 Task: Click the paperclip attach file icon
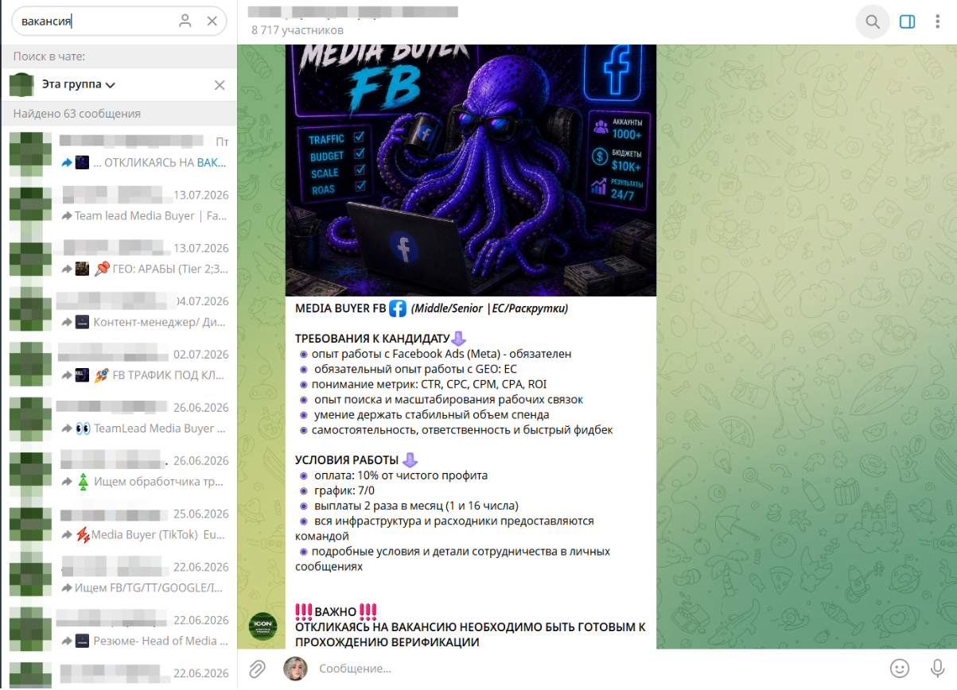point(257,669)
